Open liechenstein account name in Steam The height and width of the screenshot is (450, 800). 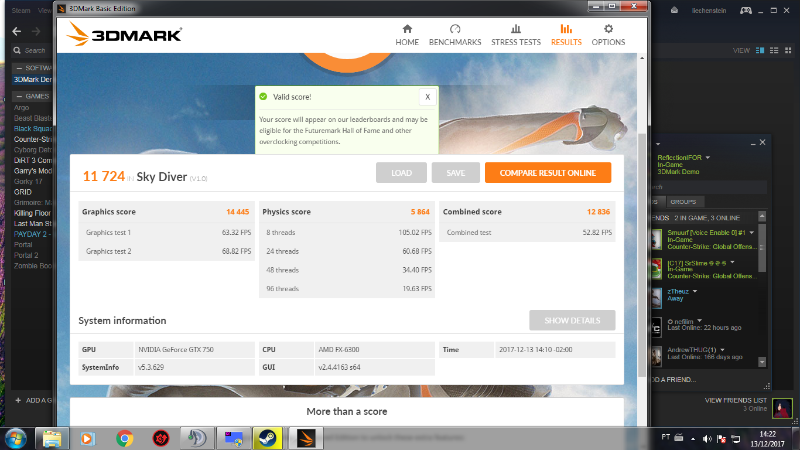[709, 11]
